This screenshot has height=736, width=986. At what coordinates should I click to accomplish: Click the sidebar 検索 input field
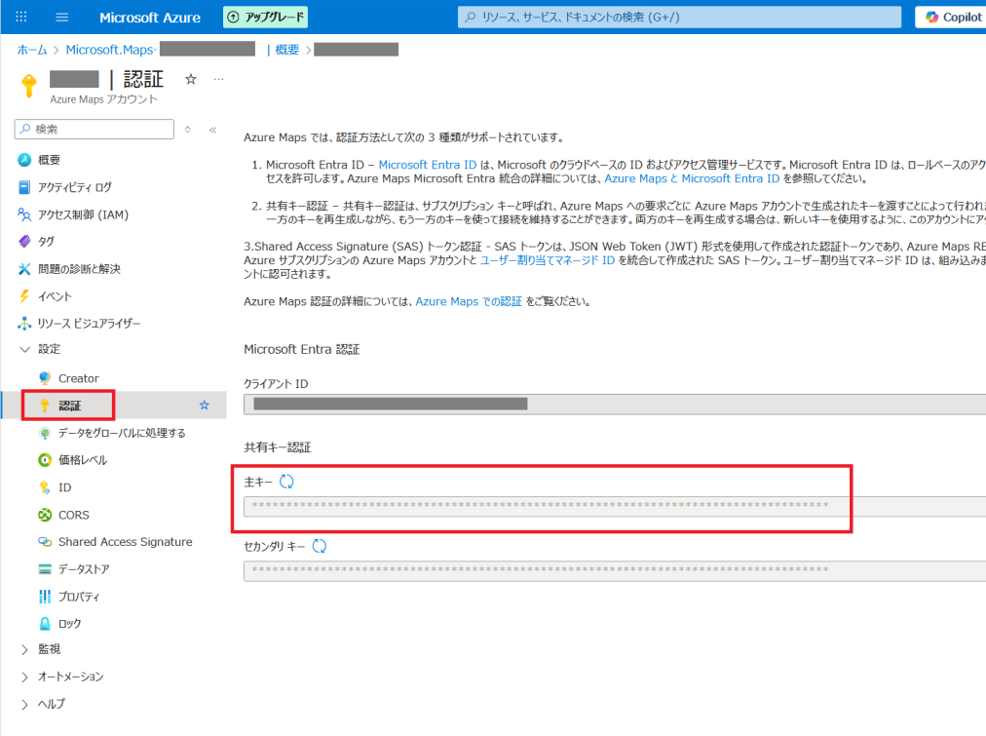click(95, 129)
